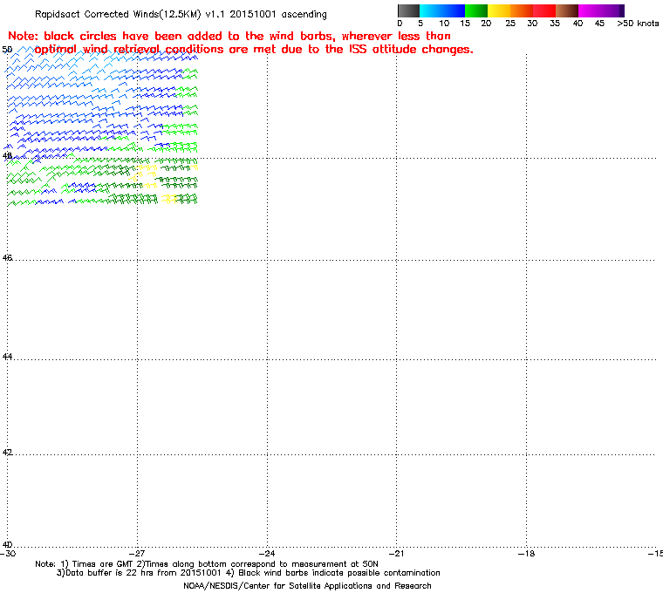The image size is (663, 600).
Task: Click the '25' legend tick label
Action: pos(510,24)
